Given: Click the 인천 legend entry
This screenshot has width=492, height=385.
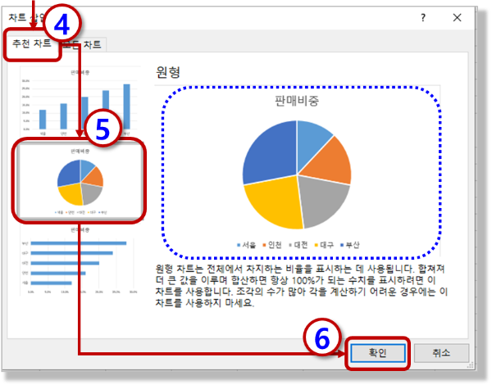Looking at the screenshot, I should click(x=272, y=245).
